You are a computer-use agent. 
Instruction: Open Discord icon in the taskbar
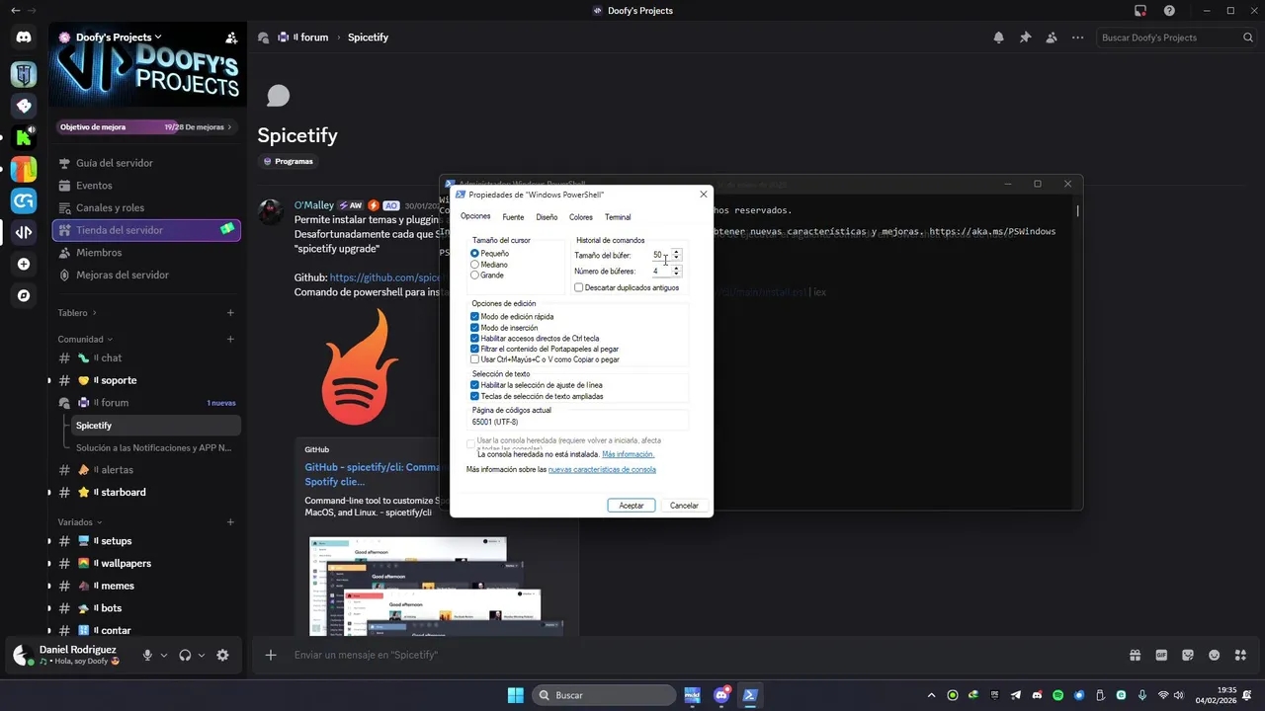pyautogui.click(x=721, y=695)
